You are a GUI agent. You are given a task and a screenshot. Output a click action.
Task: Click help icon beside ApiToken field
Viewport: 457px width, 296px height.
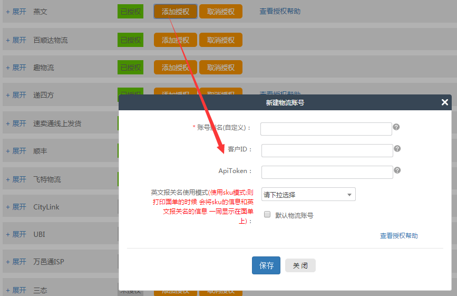[397, 170]
